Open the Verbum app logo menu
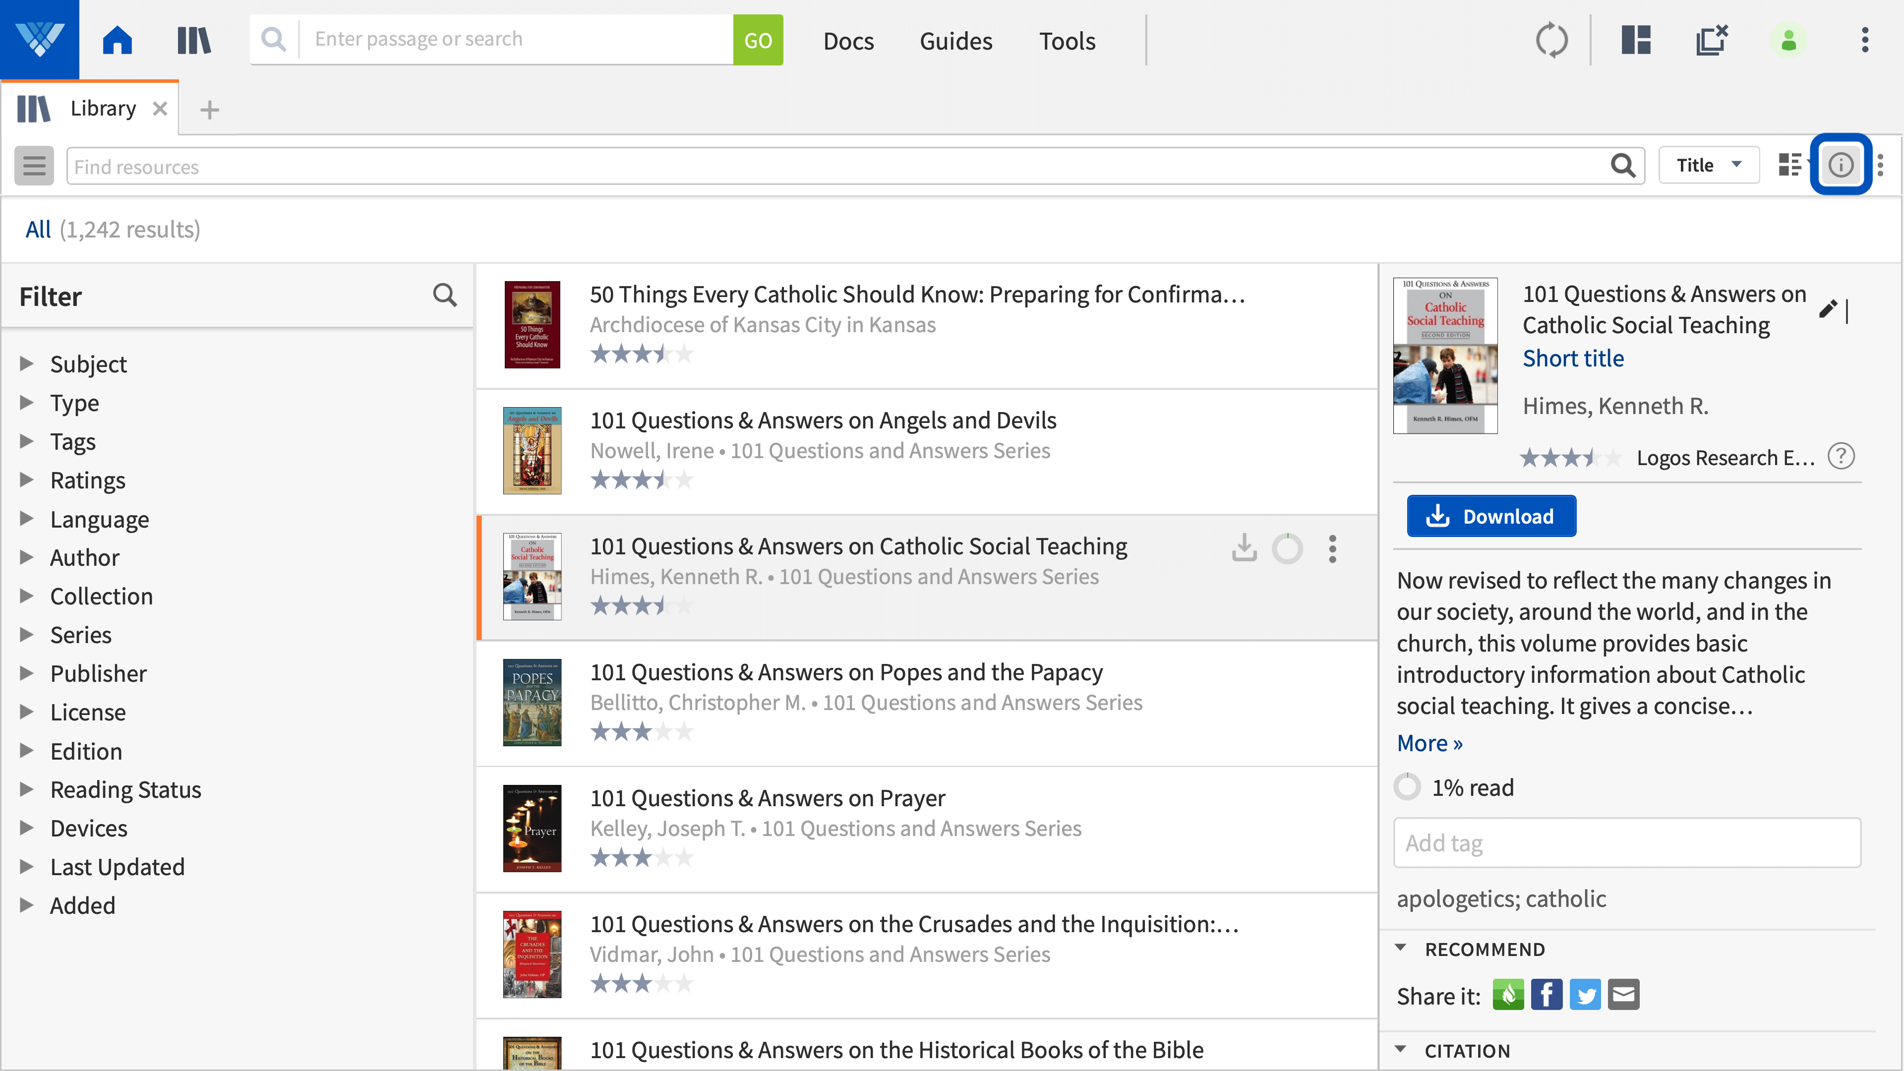 coord(39,39)
